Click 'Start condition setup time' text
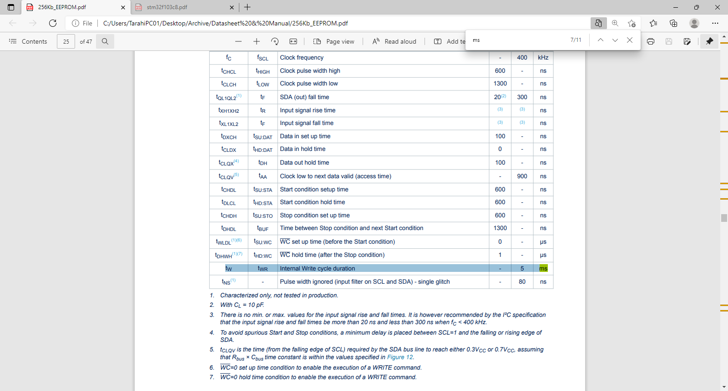This screenshot has height=391, width=728. [314, 190]
